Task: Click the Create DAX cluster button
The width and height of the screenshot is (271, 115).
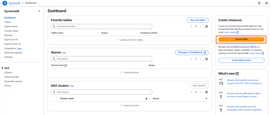Action: point(241,60)
